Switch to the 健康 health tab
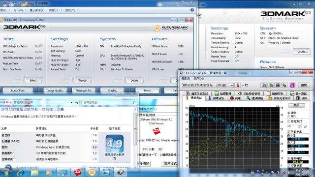The image size is (315, 177). pyautogui.click(x=235, y=98)
